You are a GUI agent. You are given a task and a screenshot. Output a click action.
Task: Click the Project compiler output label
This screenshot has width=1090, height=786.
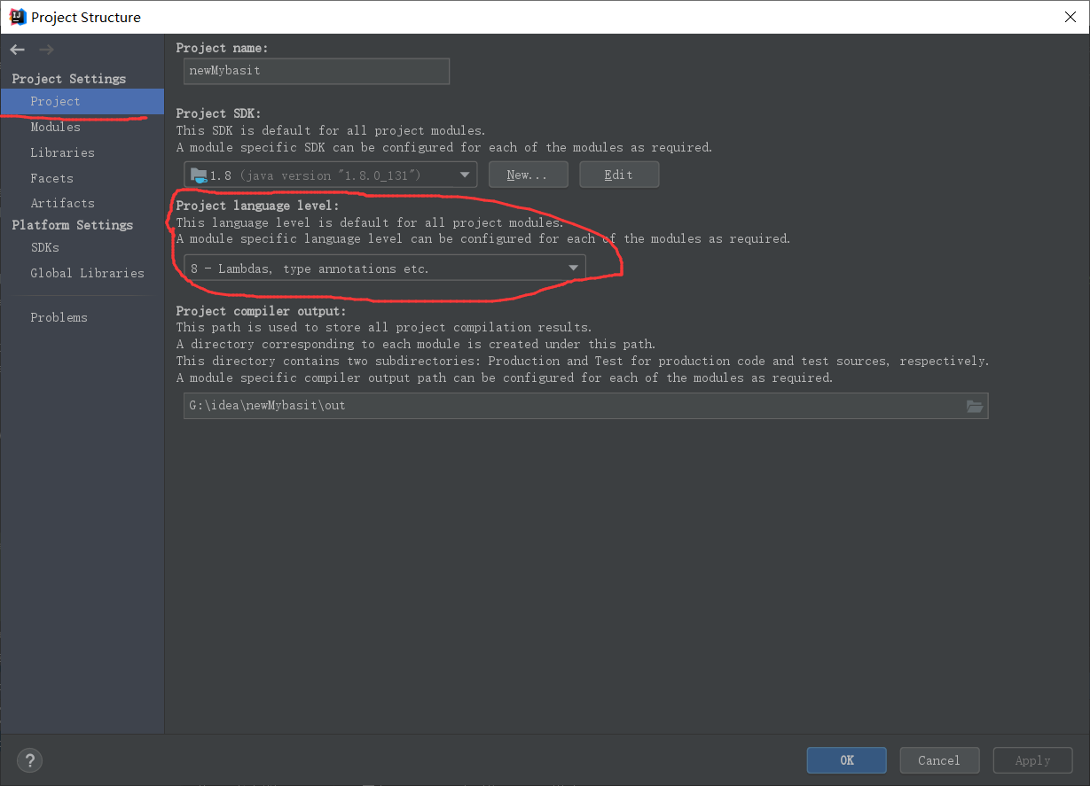(262, 311)
